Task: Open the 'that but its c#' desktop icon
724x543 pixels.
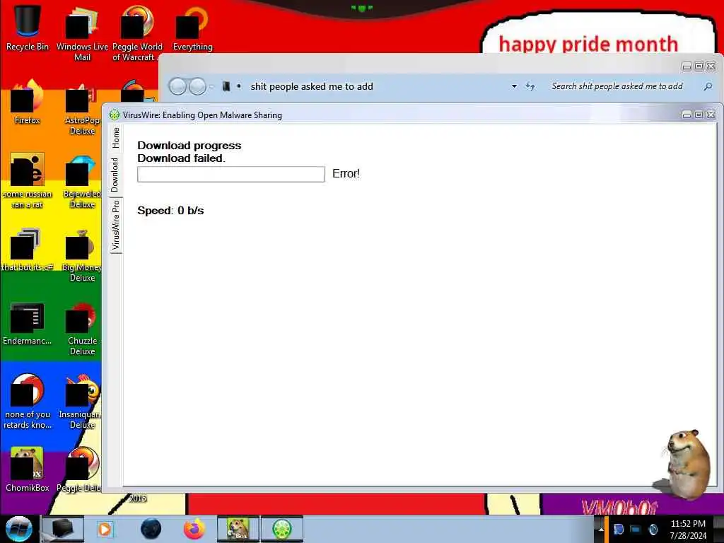Action: [x=28, y=249]
